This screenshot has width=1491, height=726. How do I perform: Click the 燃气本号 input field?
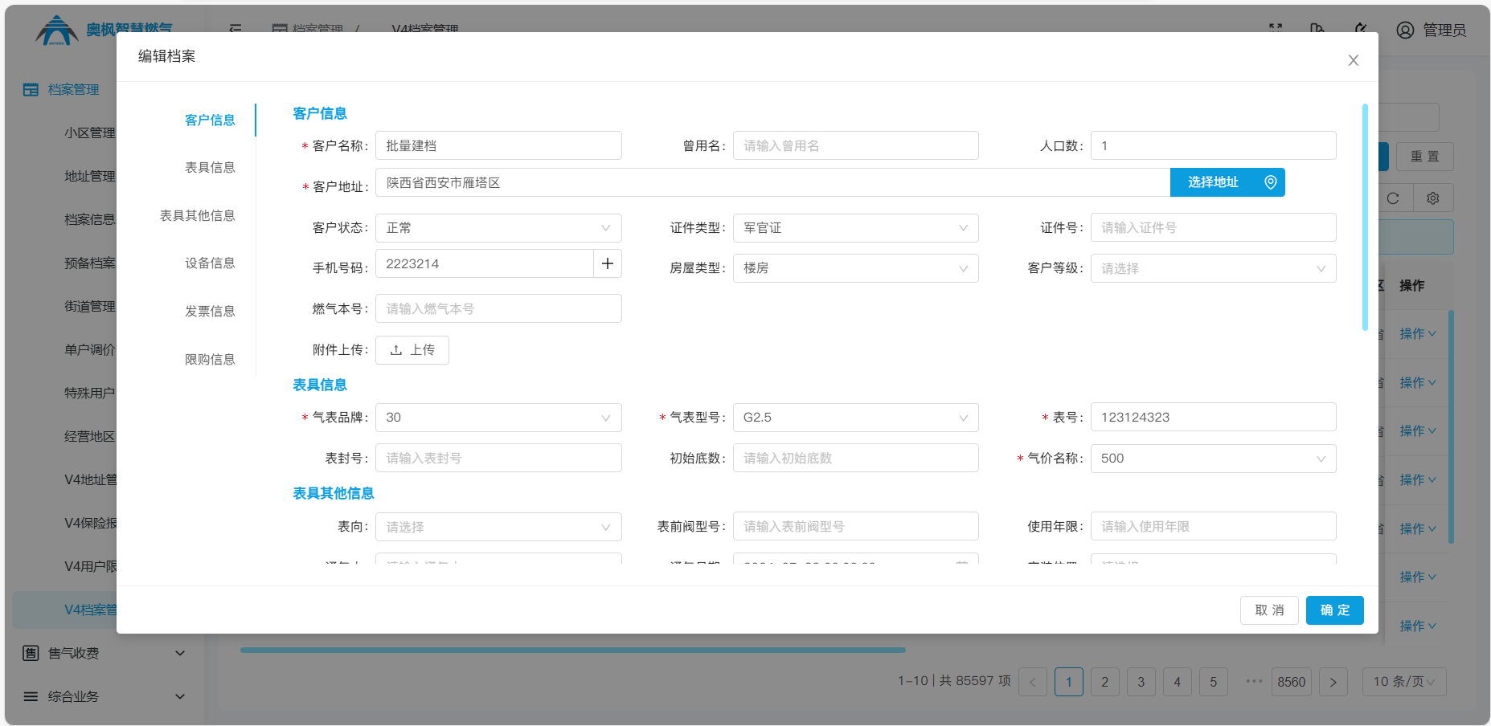[x=498, y=308]
